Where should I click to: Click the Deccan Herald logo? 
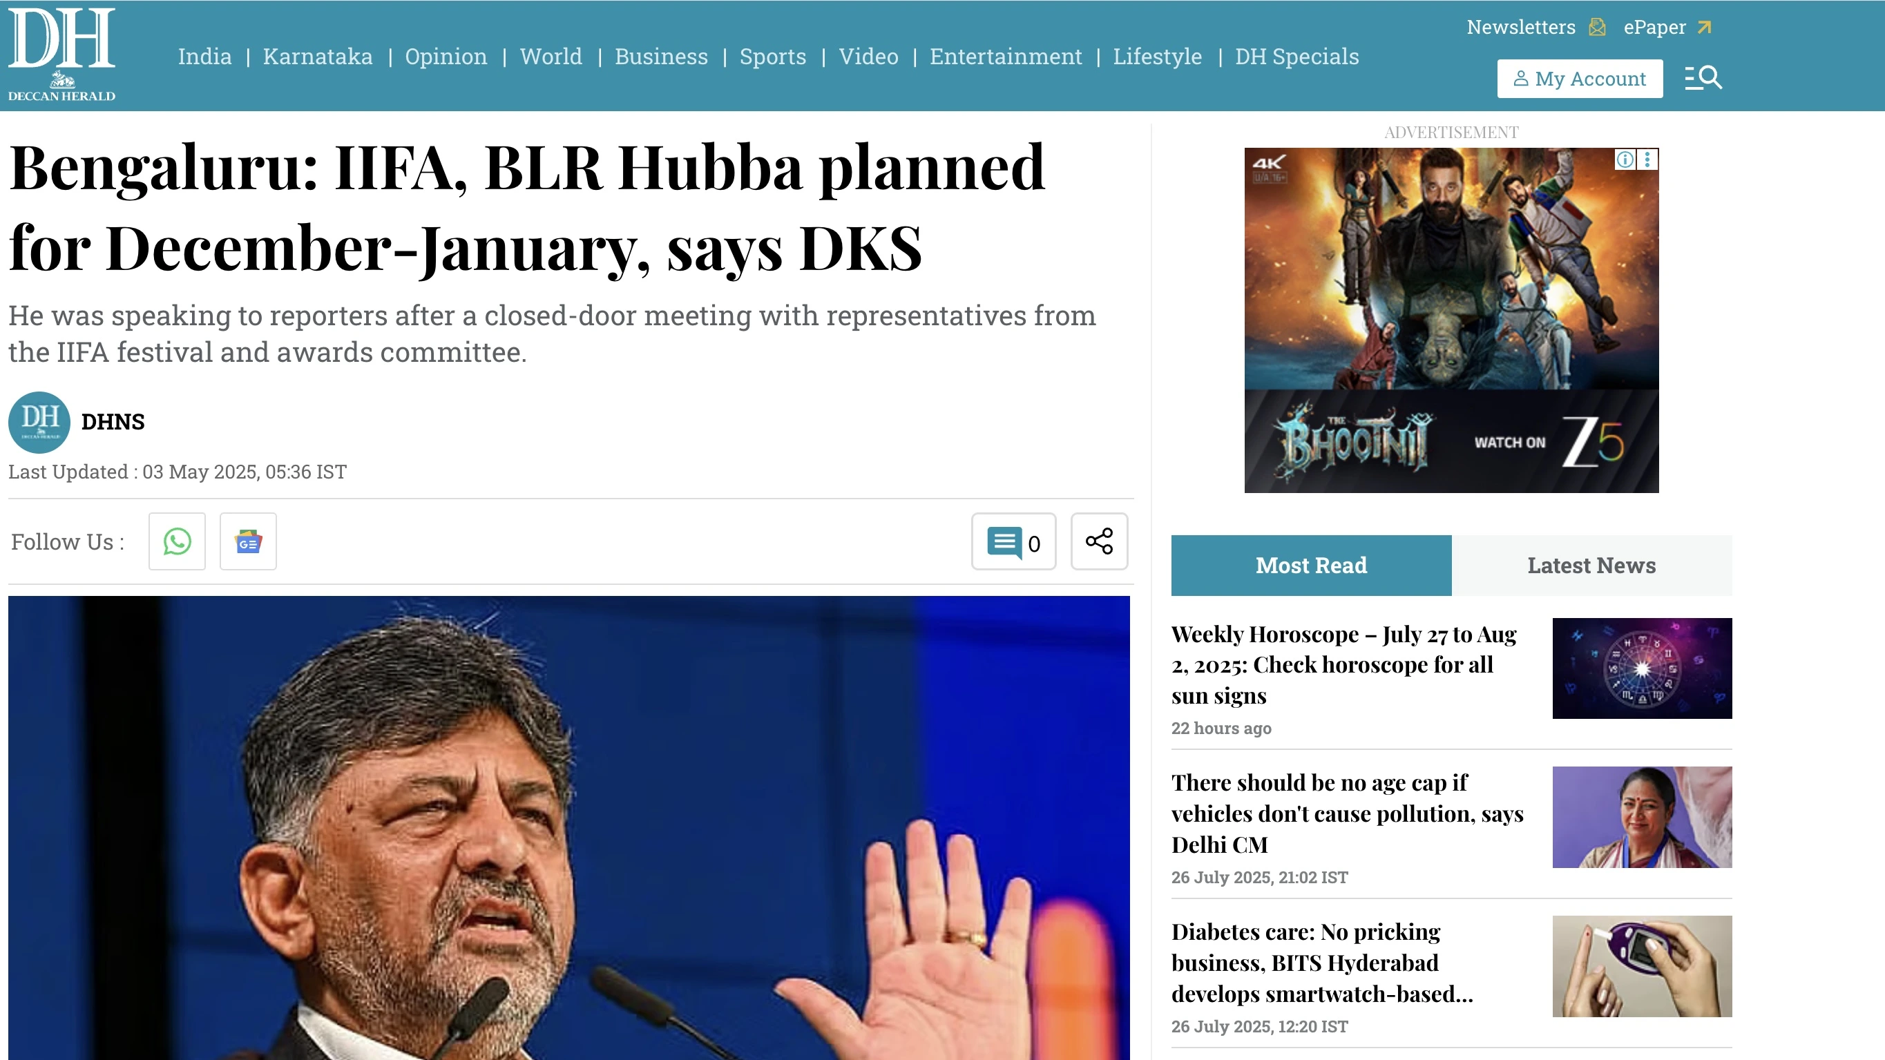pyautogui.click(x=61, y=54)
